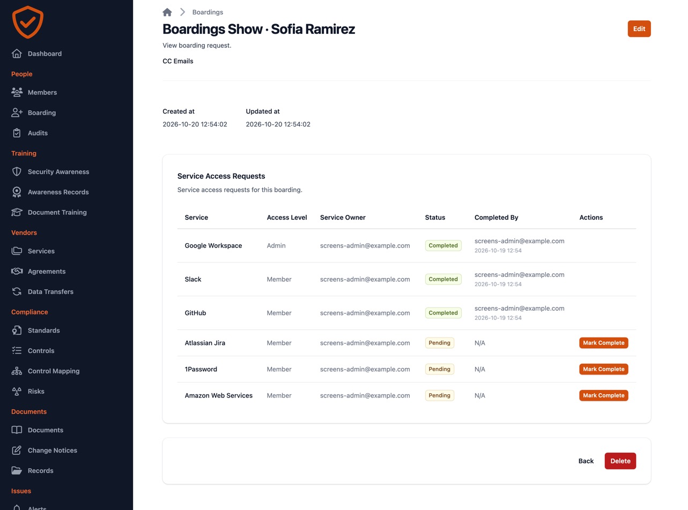Click the GitHub service name

coord(195,313)
